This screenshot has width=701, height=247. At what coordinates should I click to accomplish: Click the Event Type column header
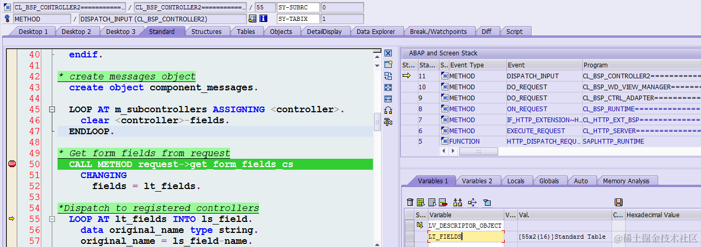click(x=477, y=65)
